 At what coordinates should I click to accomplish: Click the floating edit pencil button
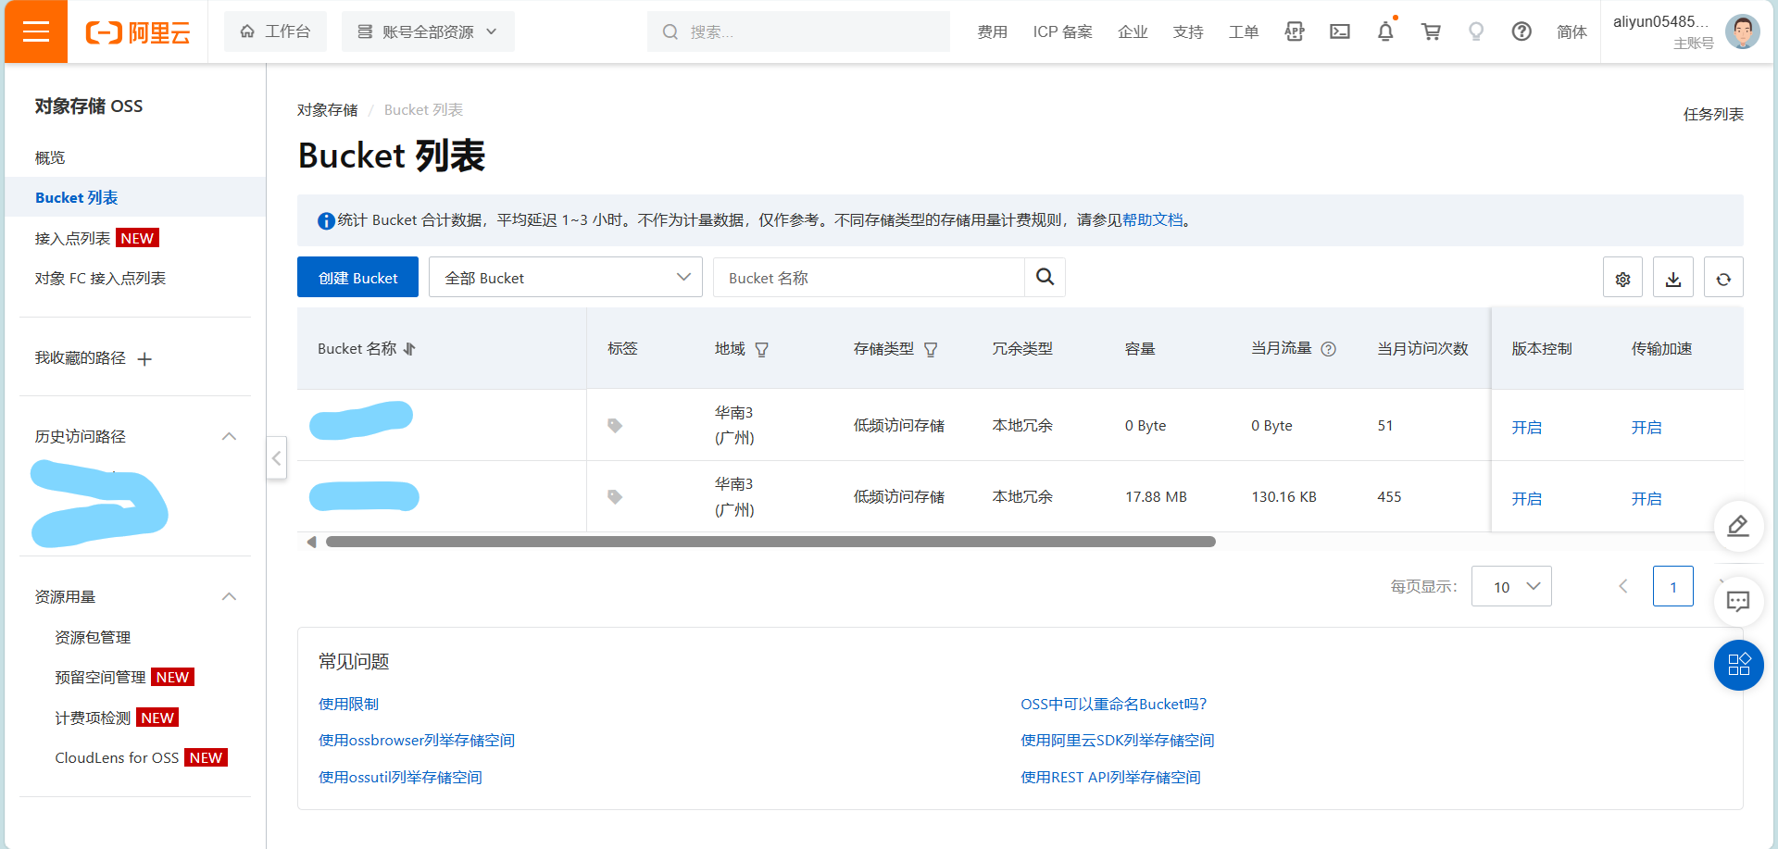(1738, 526)
